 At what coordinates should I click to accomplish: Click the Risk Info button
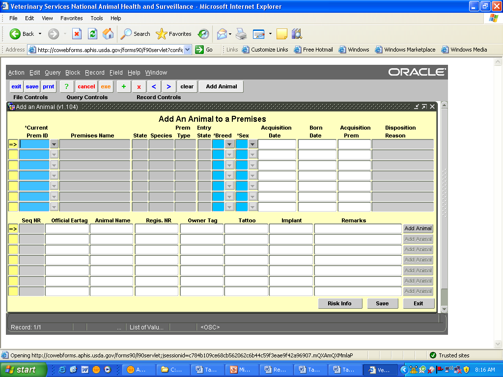[x=339, y=303]
